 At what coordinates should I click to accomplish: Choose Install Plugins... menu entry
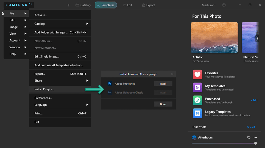click(x=60, y=89)
